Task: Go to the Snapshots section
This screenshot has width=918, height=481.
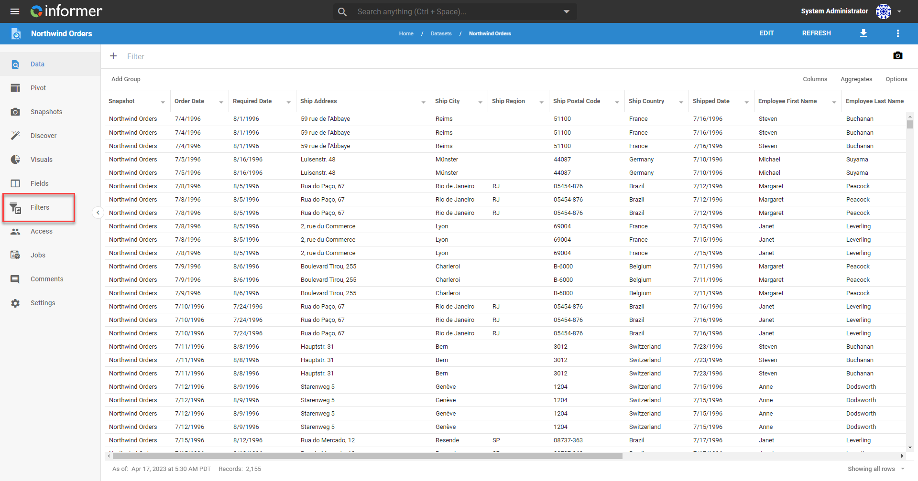Action: [x=46, y=112]
